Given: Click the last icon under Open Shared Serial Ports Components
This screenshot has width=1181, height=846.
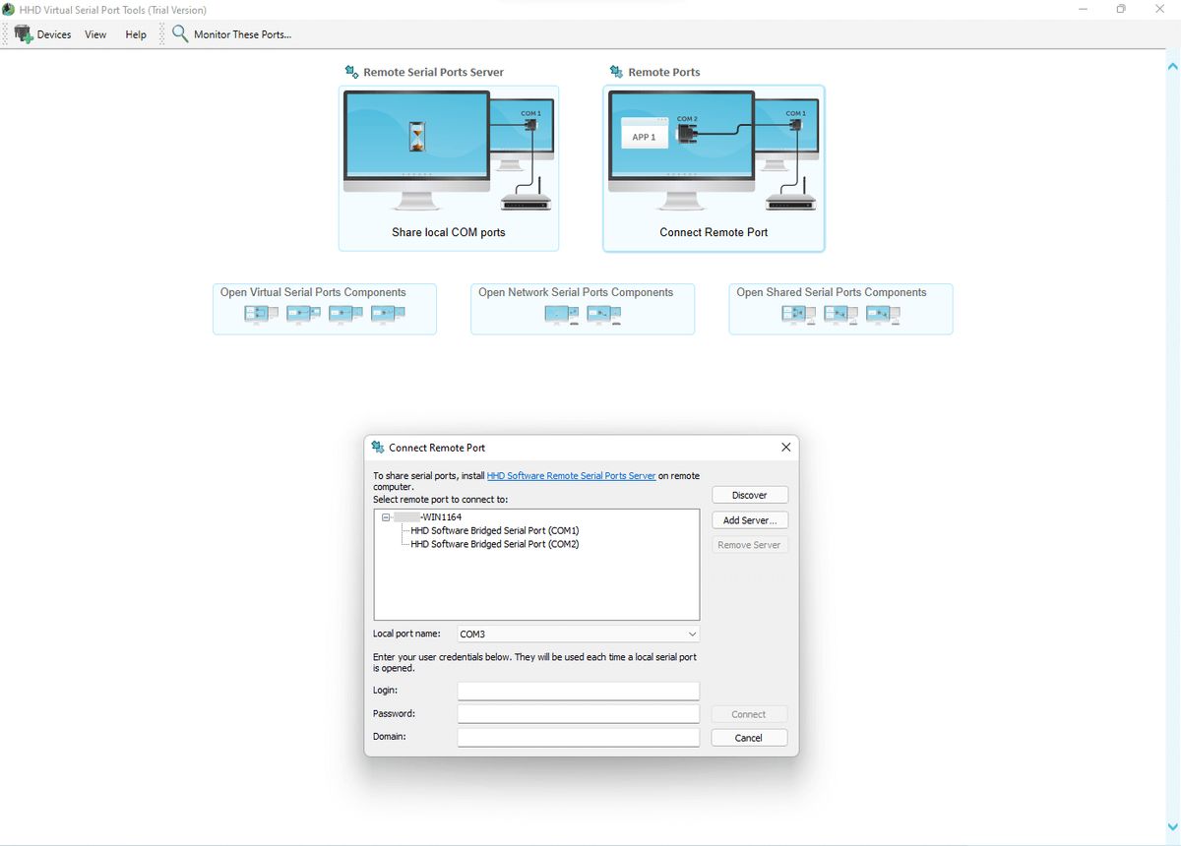Looking at the screenshot, I should [883, 314].
